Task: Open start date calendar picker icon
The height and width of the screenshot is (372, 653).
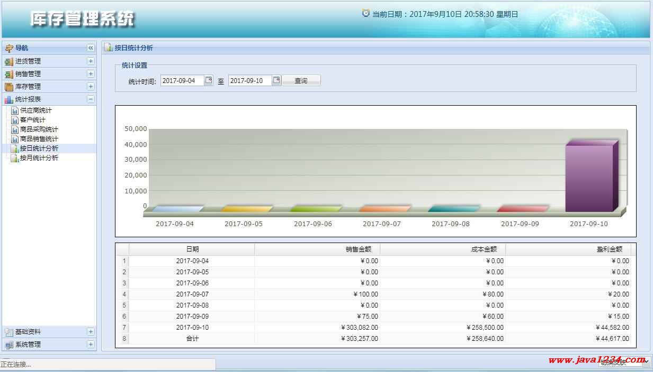Action: (x=209, y=81)
